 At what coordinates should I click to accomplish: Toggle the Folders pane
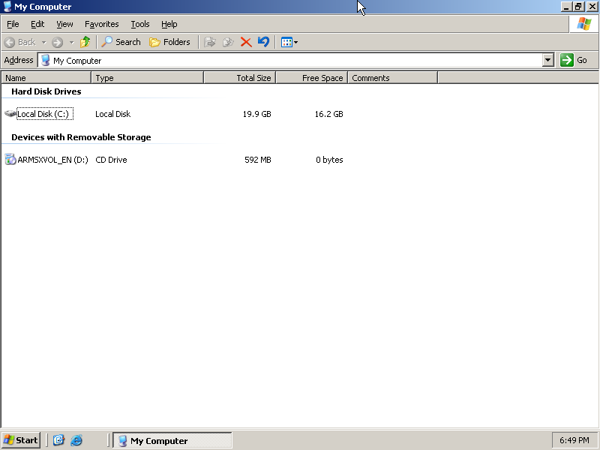pyautogui.click(x=169, y=42)
